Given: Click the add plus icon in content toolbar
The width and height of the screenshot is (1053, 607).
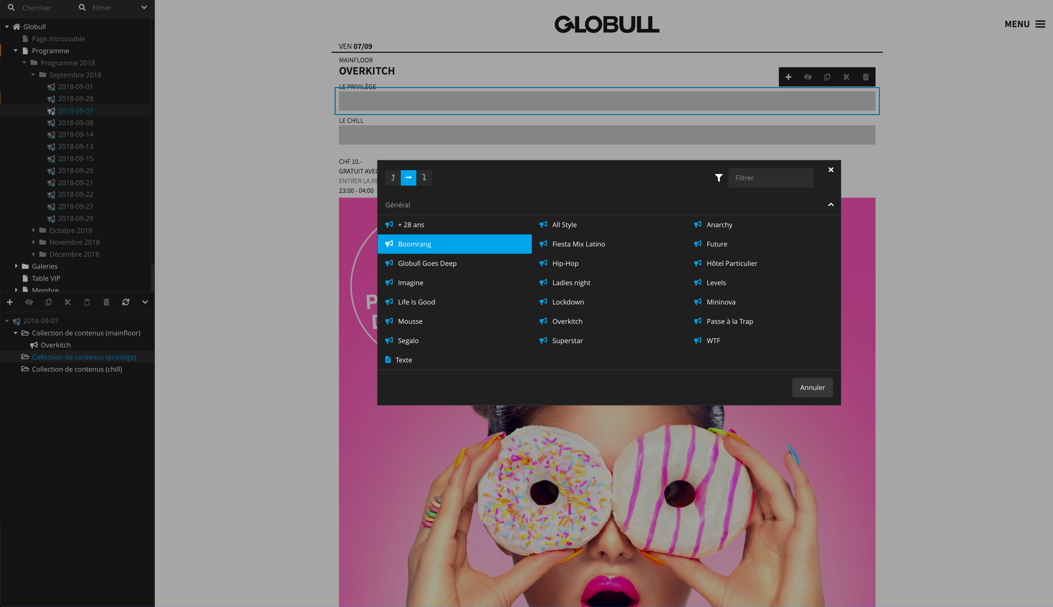Looking at the screenshot, I should (788, 77).
